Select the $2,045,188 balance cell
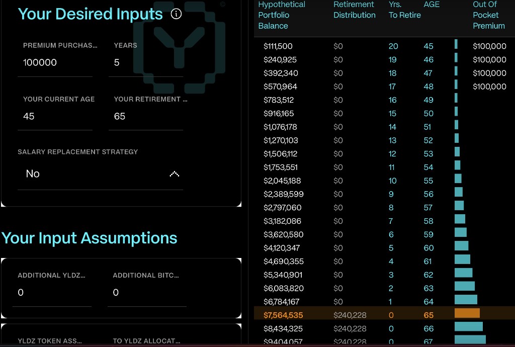 (x=282, y=181)
